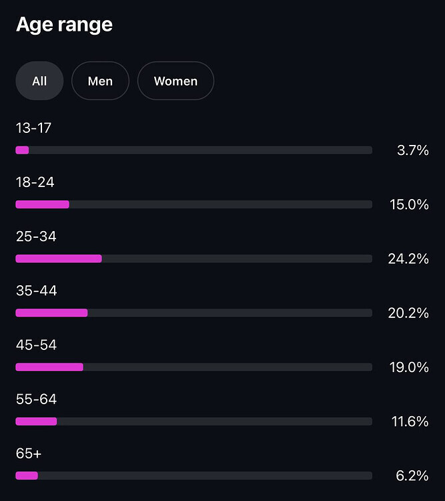Click the 13-17 age label
This screenshot has width=445, height=501.
(33, 128)
